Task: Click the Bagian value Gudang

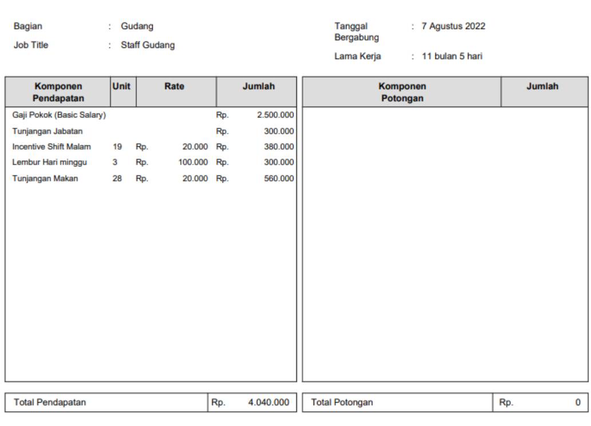Action: pos(136,26)
